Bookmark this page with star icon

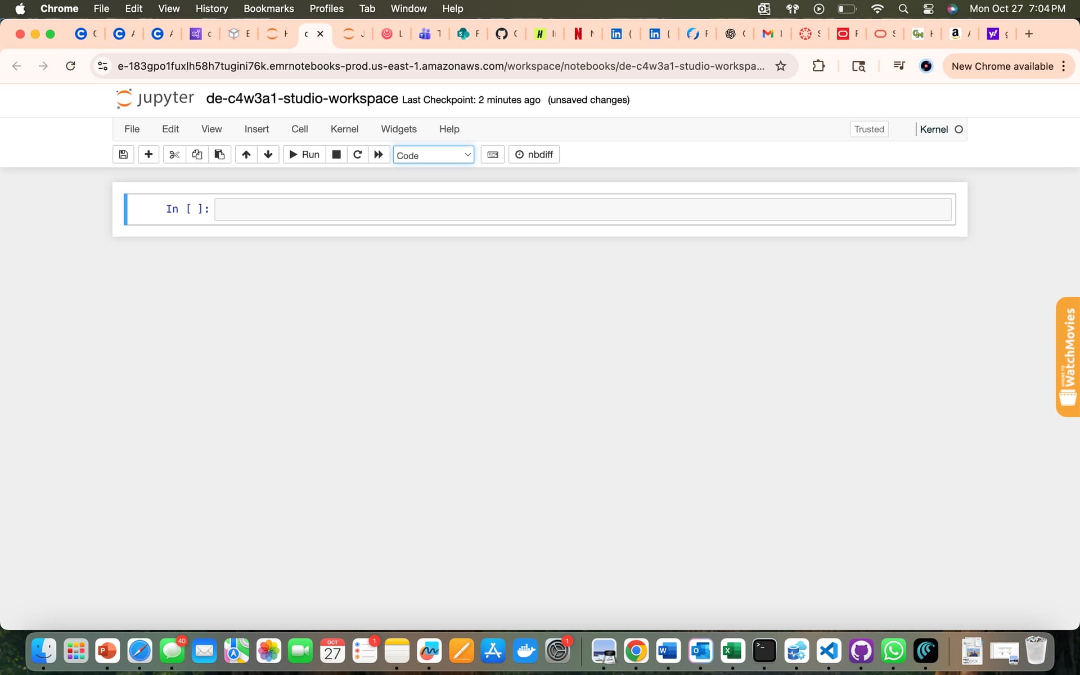tap(781, 66)
